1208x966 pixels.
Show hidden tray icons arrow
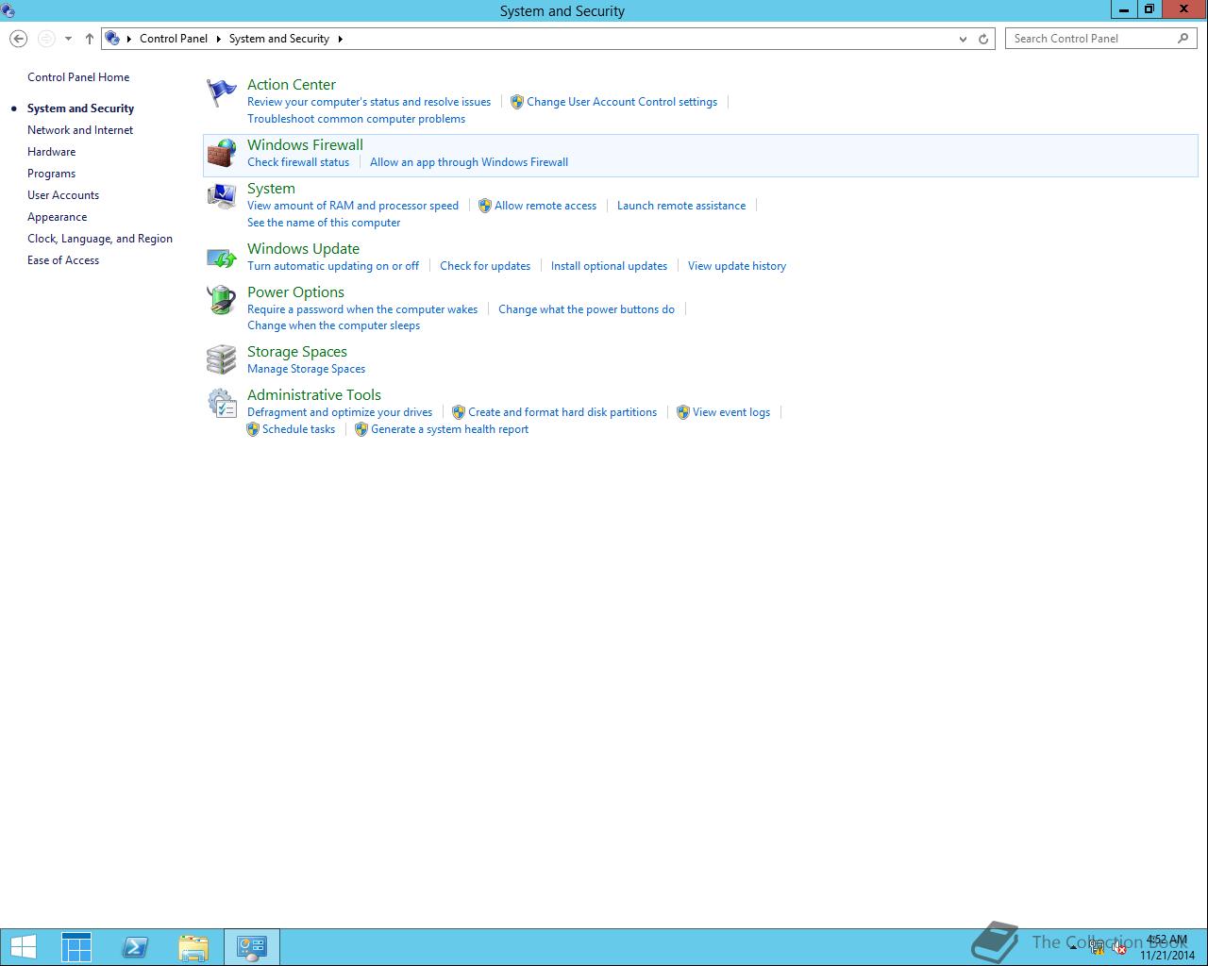(x=1073, y=948)
